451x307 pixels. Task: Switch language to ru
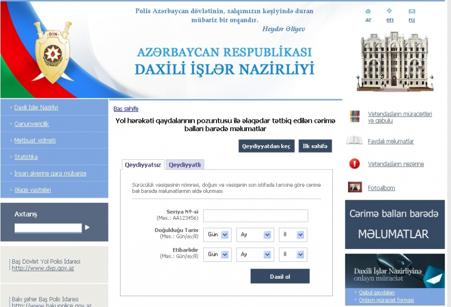[x=411, y=20]
